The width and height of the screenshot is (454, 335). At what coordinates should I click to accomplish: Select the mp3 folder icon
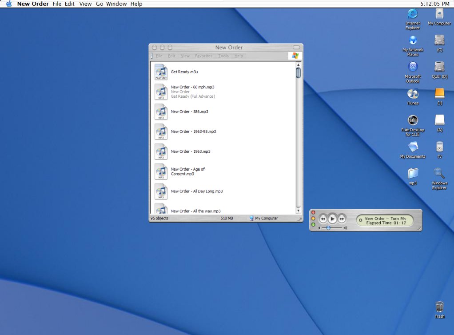[413, 173]
